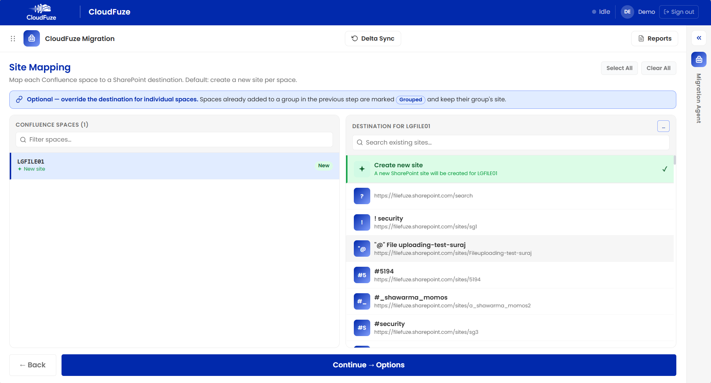Image resolution: width=711 pixels, height=383 pixels.
Task: Click the #5 site icon
Action: (362, 275)
